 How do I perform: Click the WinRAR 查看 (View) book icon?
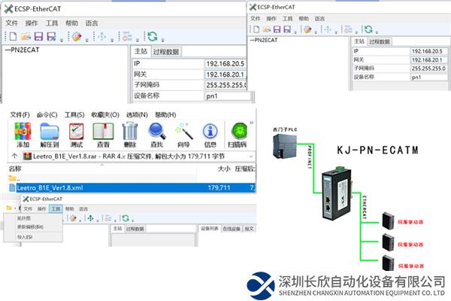(103, 132)
